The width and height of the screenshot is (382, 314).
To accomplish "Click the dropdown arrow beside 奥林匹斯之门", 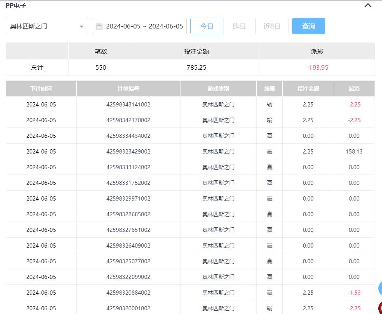I will pyautogui.click(x=81, y=26).
